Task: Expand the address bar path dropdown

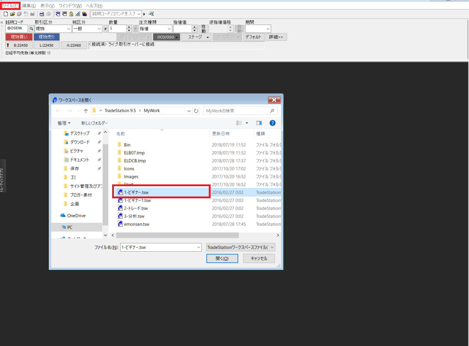Action: click(189, 111)
